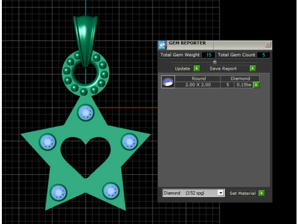Click the slider handle below gem totals
This screenshot has height=224, width=299.
click(215, 62)
